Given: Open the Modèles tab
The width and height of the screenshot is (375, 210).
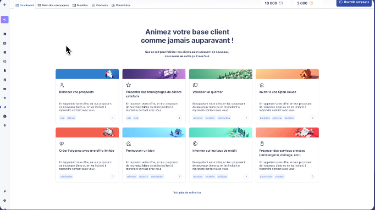Looking at the screenshot, I should pos(80,5).
